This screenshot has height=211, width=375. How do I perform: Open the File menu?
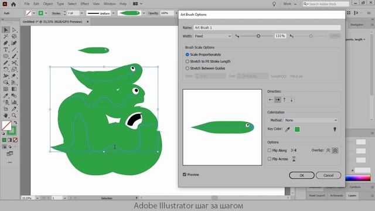(27, 4)
